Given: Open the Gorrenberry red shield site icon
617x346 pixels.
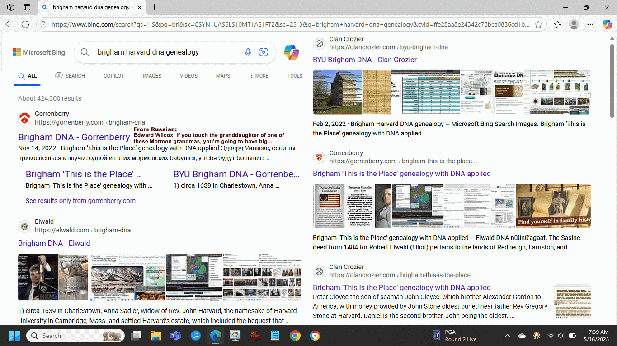Looking at the screenshot, I should pyautogui.click(x=24, y=118).
